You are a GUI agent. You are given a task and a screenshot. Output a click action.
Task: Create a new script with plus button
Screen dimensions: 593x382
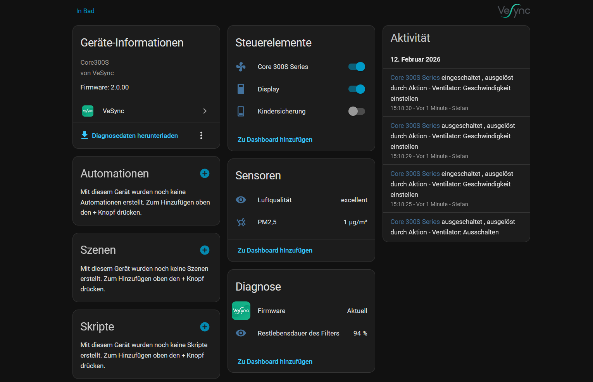point(205,327)
